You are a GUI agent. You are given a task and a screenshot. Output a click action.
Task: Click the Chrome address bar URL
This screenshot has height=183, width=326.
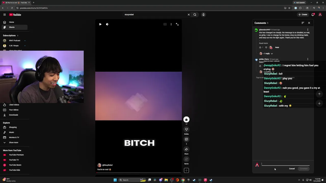point(34,8)
